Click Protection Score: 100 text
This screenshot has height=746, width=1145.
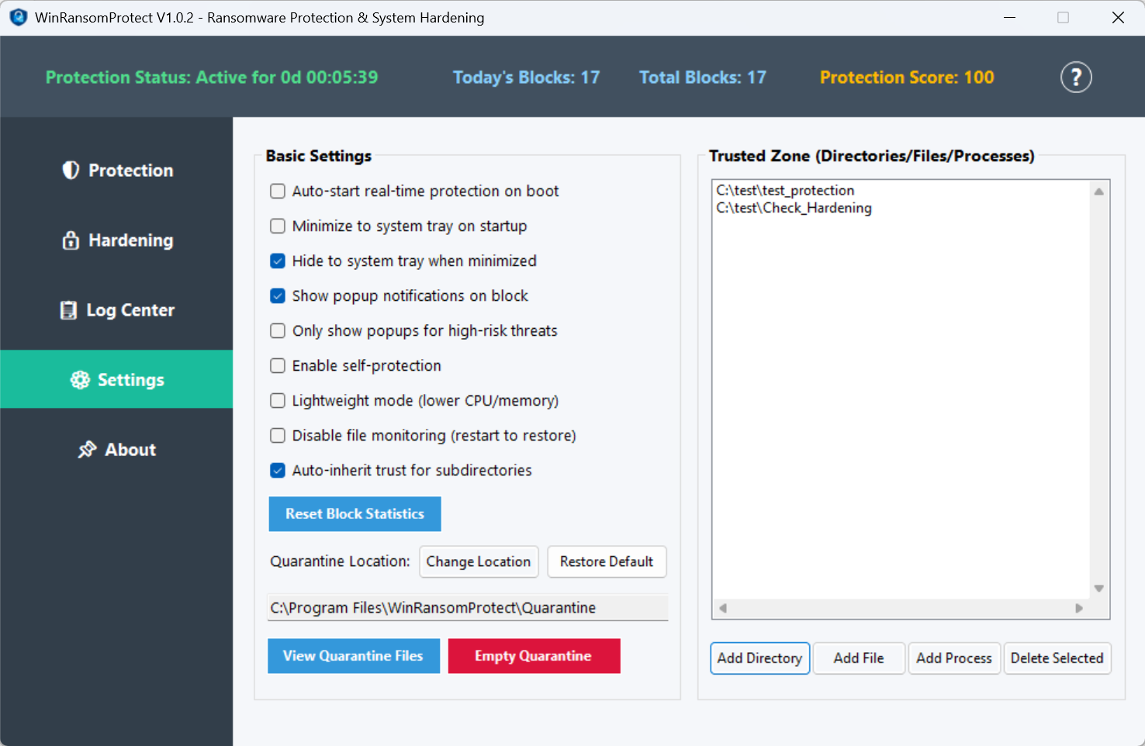907,78
